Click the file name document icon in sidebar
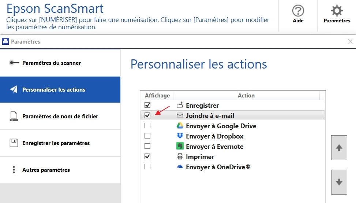356x203 pixels. pos(14,116)
